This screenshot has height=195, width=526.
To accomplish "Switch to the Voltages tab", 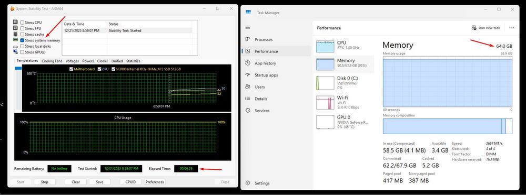I will coord(72,61).
